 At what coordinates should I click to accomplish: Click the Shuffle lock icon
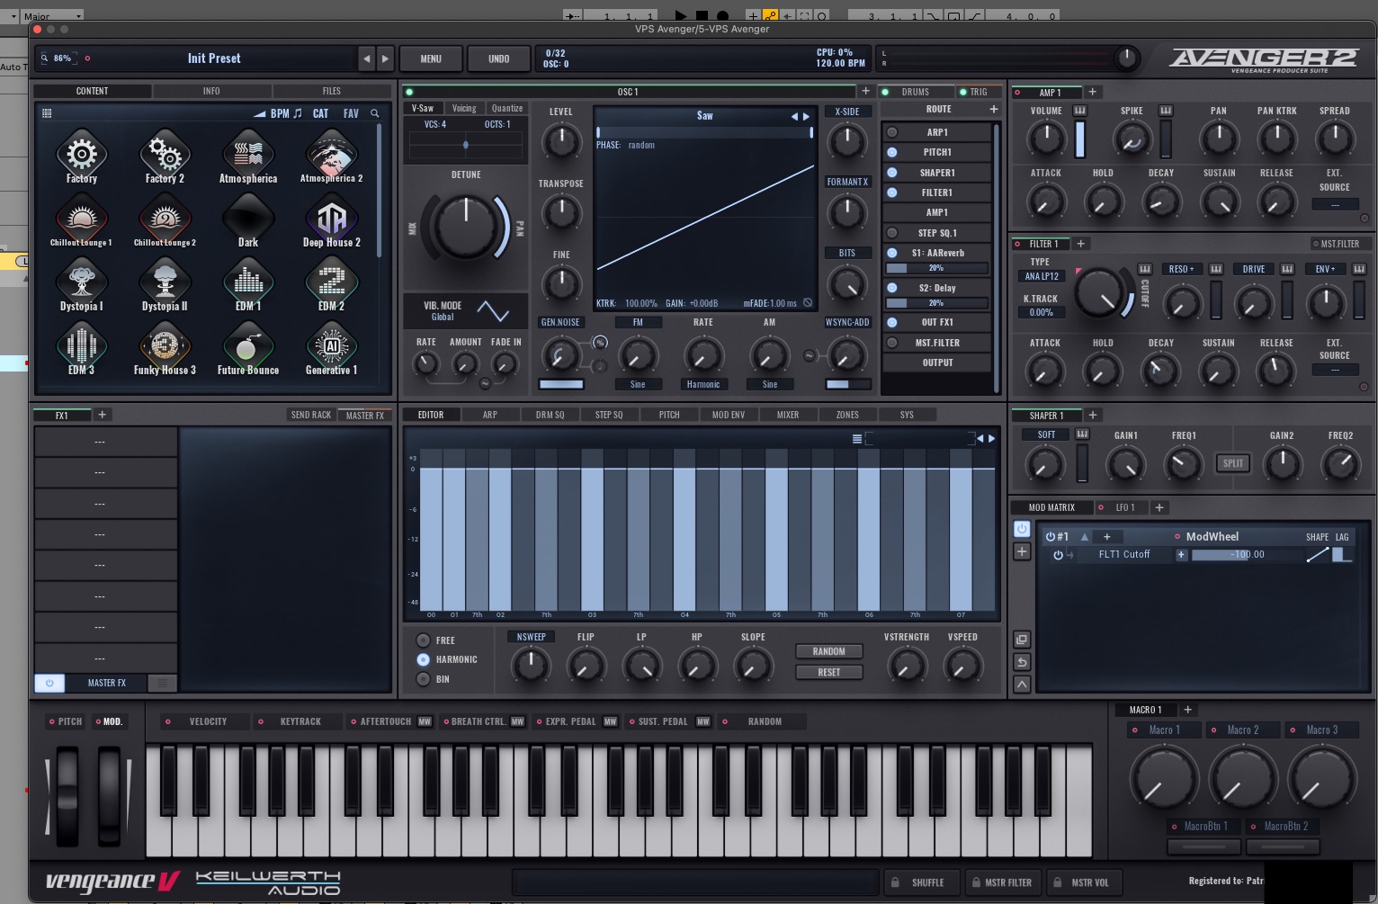pyautogui.click(x=895, y=882)
